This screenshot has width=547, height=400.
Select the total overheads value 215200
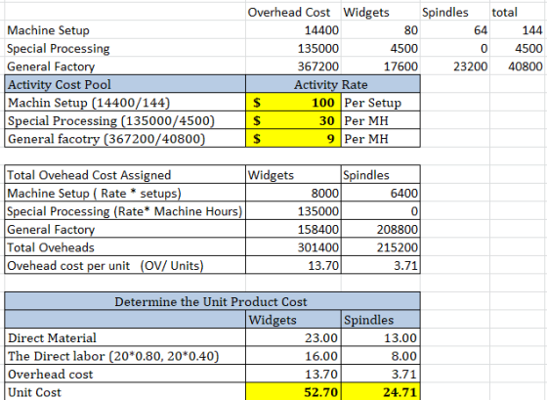[x=381, y=247]
